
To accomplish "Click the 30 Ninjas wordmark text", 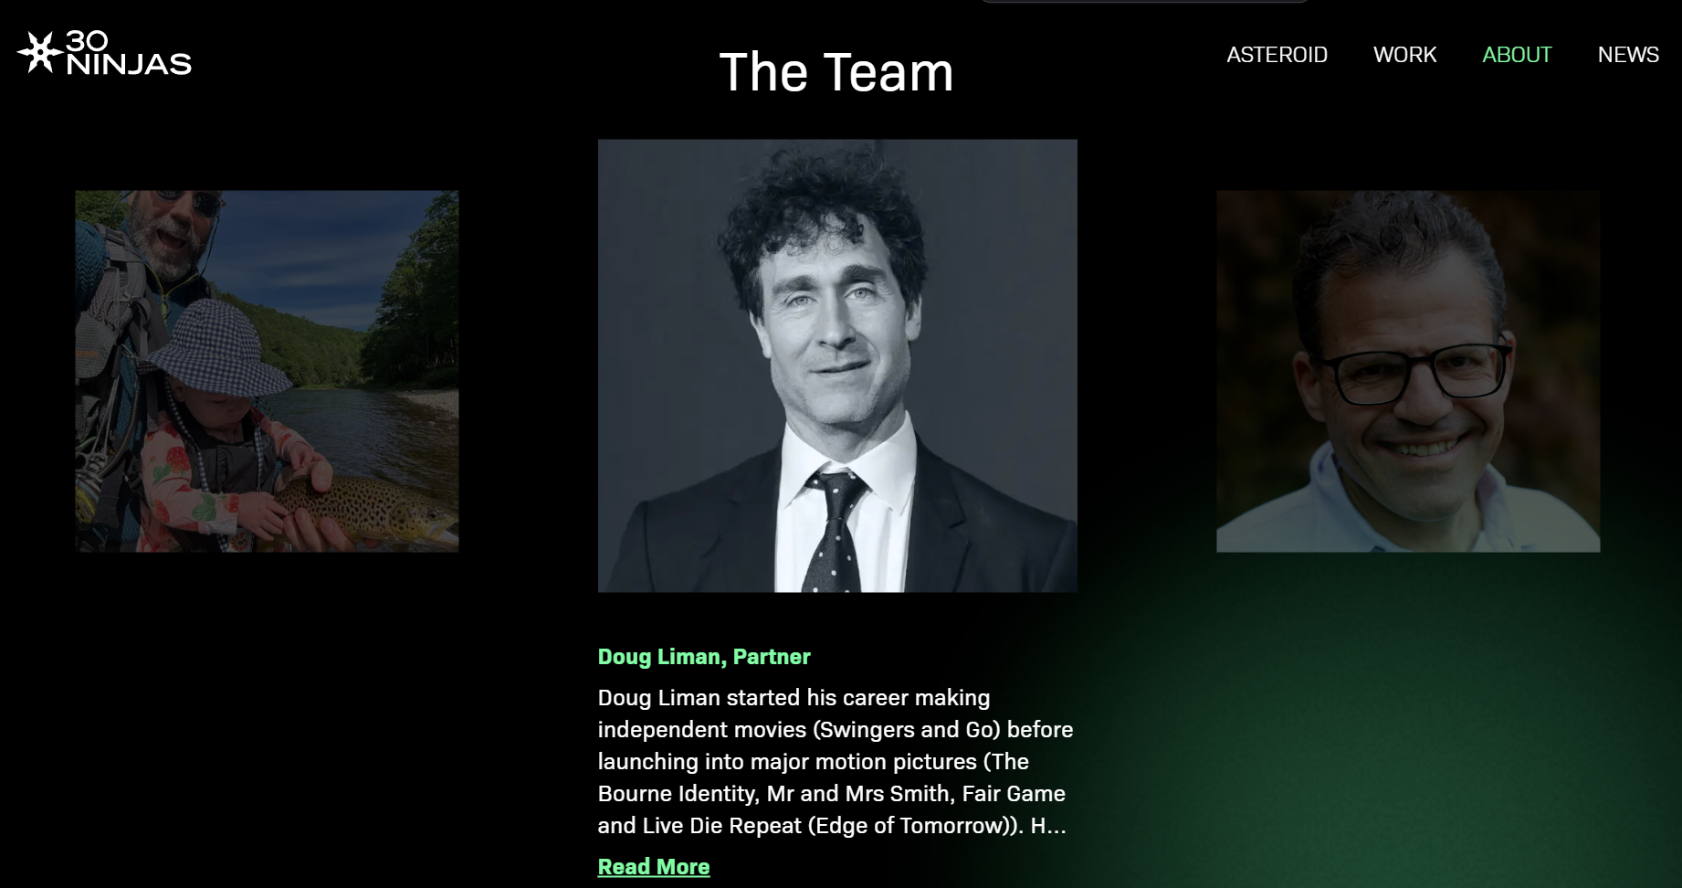I will [129, 52].
